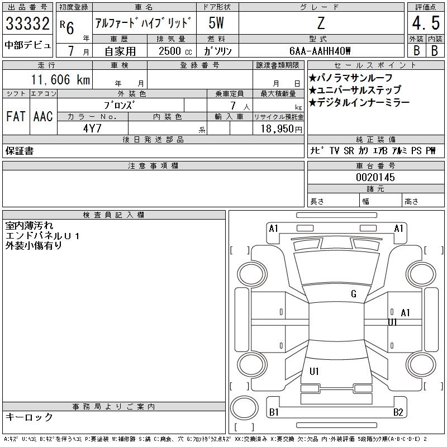The image size is (447, 447).
Task: Click the front left wheel in diagram
Action: tap(252, 275)
